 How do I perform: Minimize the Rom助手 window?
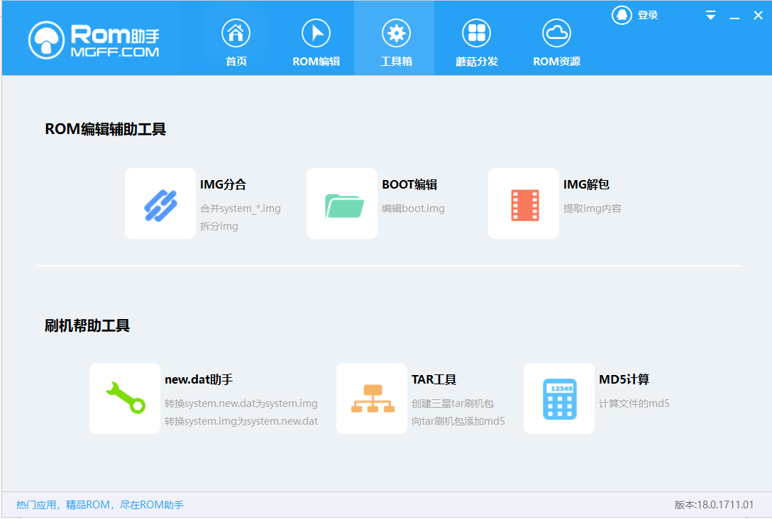point(734,16)
